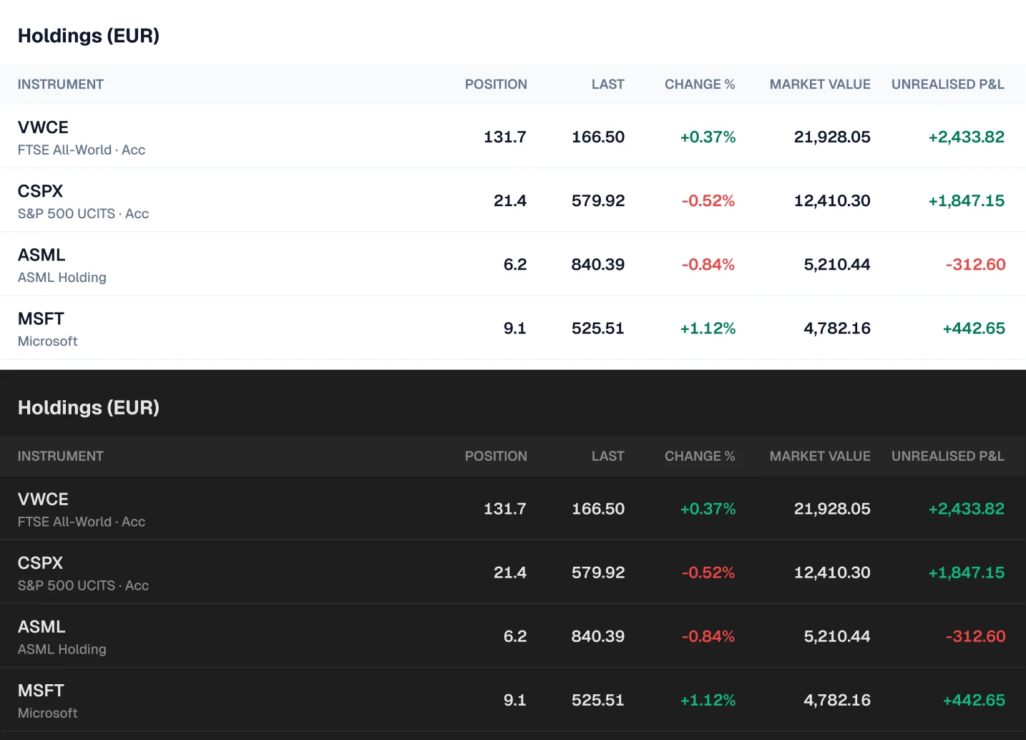Open the CSPX ticker in the dark table
Image resolution: width=1026 pixels, height=740 pixels.
coord(41,563)
